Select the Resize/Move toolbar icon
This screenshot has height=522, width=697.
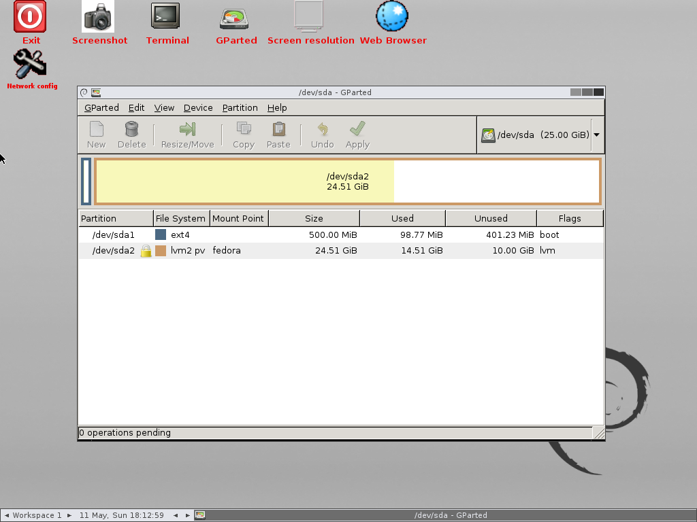[x=188, y=129]
